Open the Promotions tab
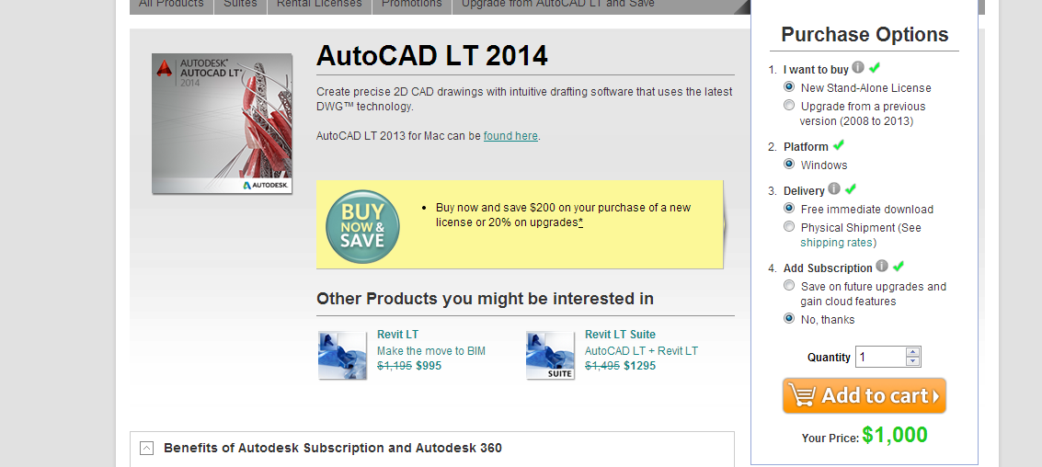The image size is (1042, 467). tap(412, 5)
